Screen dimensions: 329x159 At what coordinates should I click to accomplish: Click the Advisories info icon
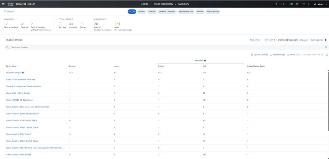point(205,60)
